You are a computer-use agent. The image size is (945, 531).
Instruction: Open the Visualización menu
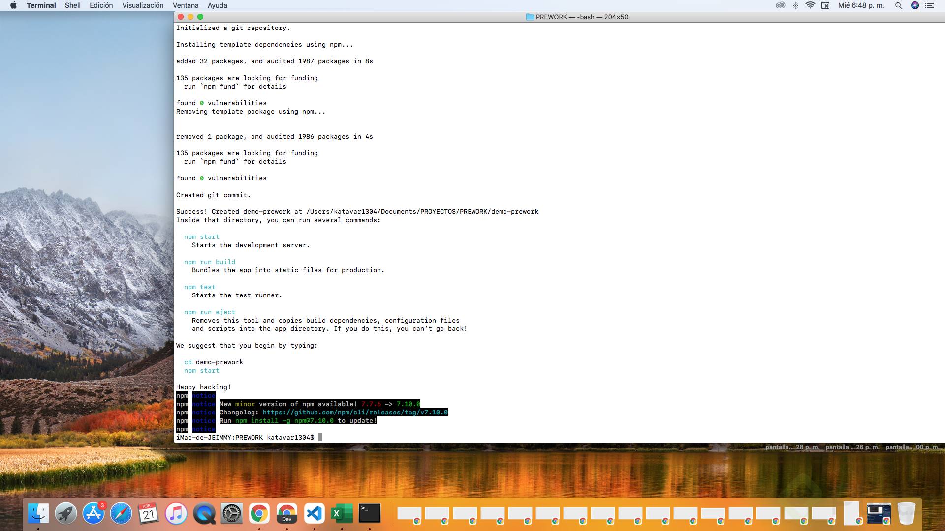(x=143, y=5)
